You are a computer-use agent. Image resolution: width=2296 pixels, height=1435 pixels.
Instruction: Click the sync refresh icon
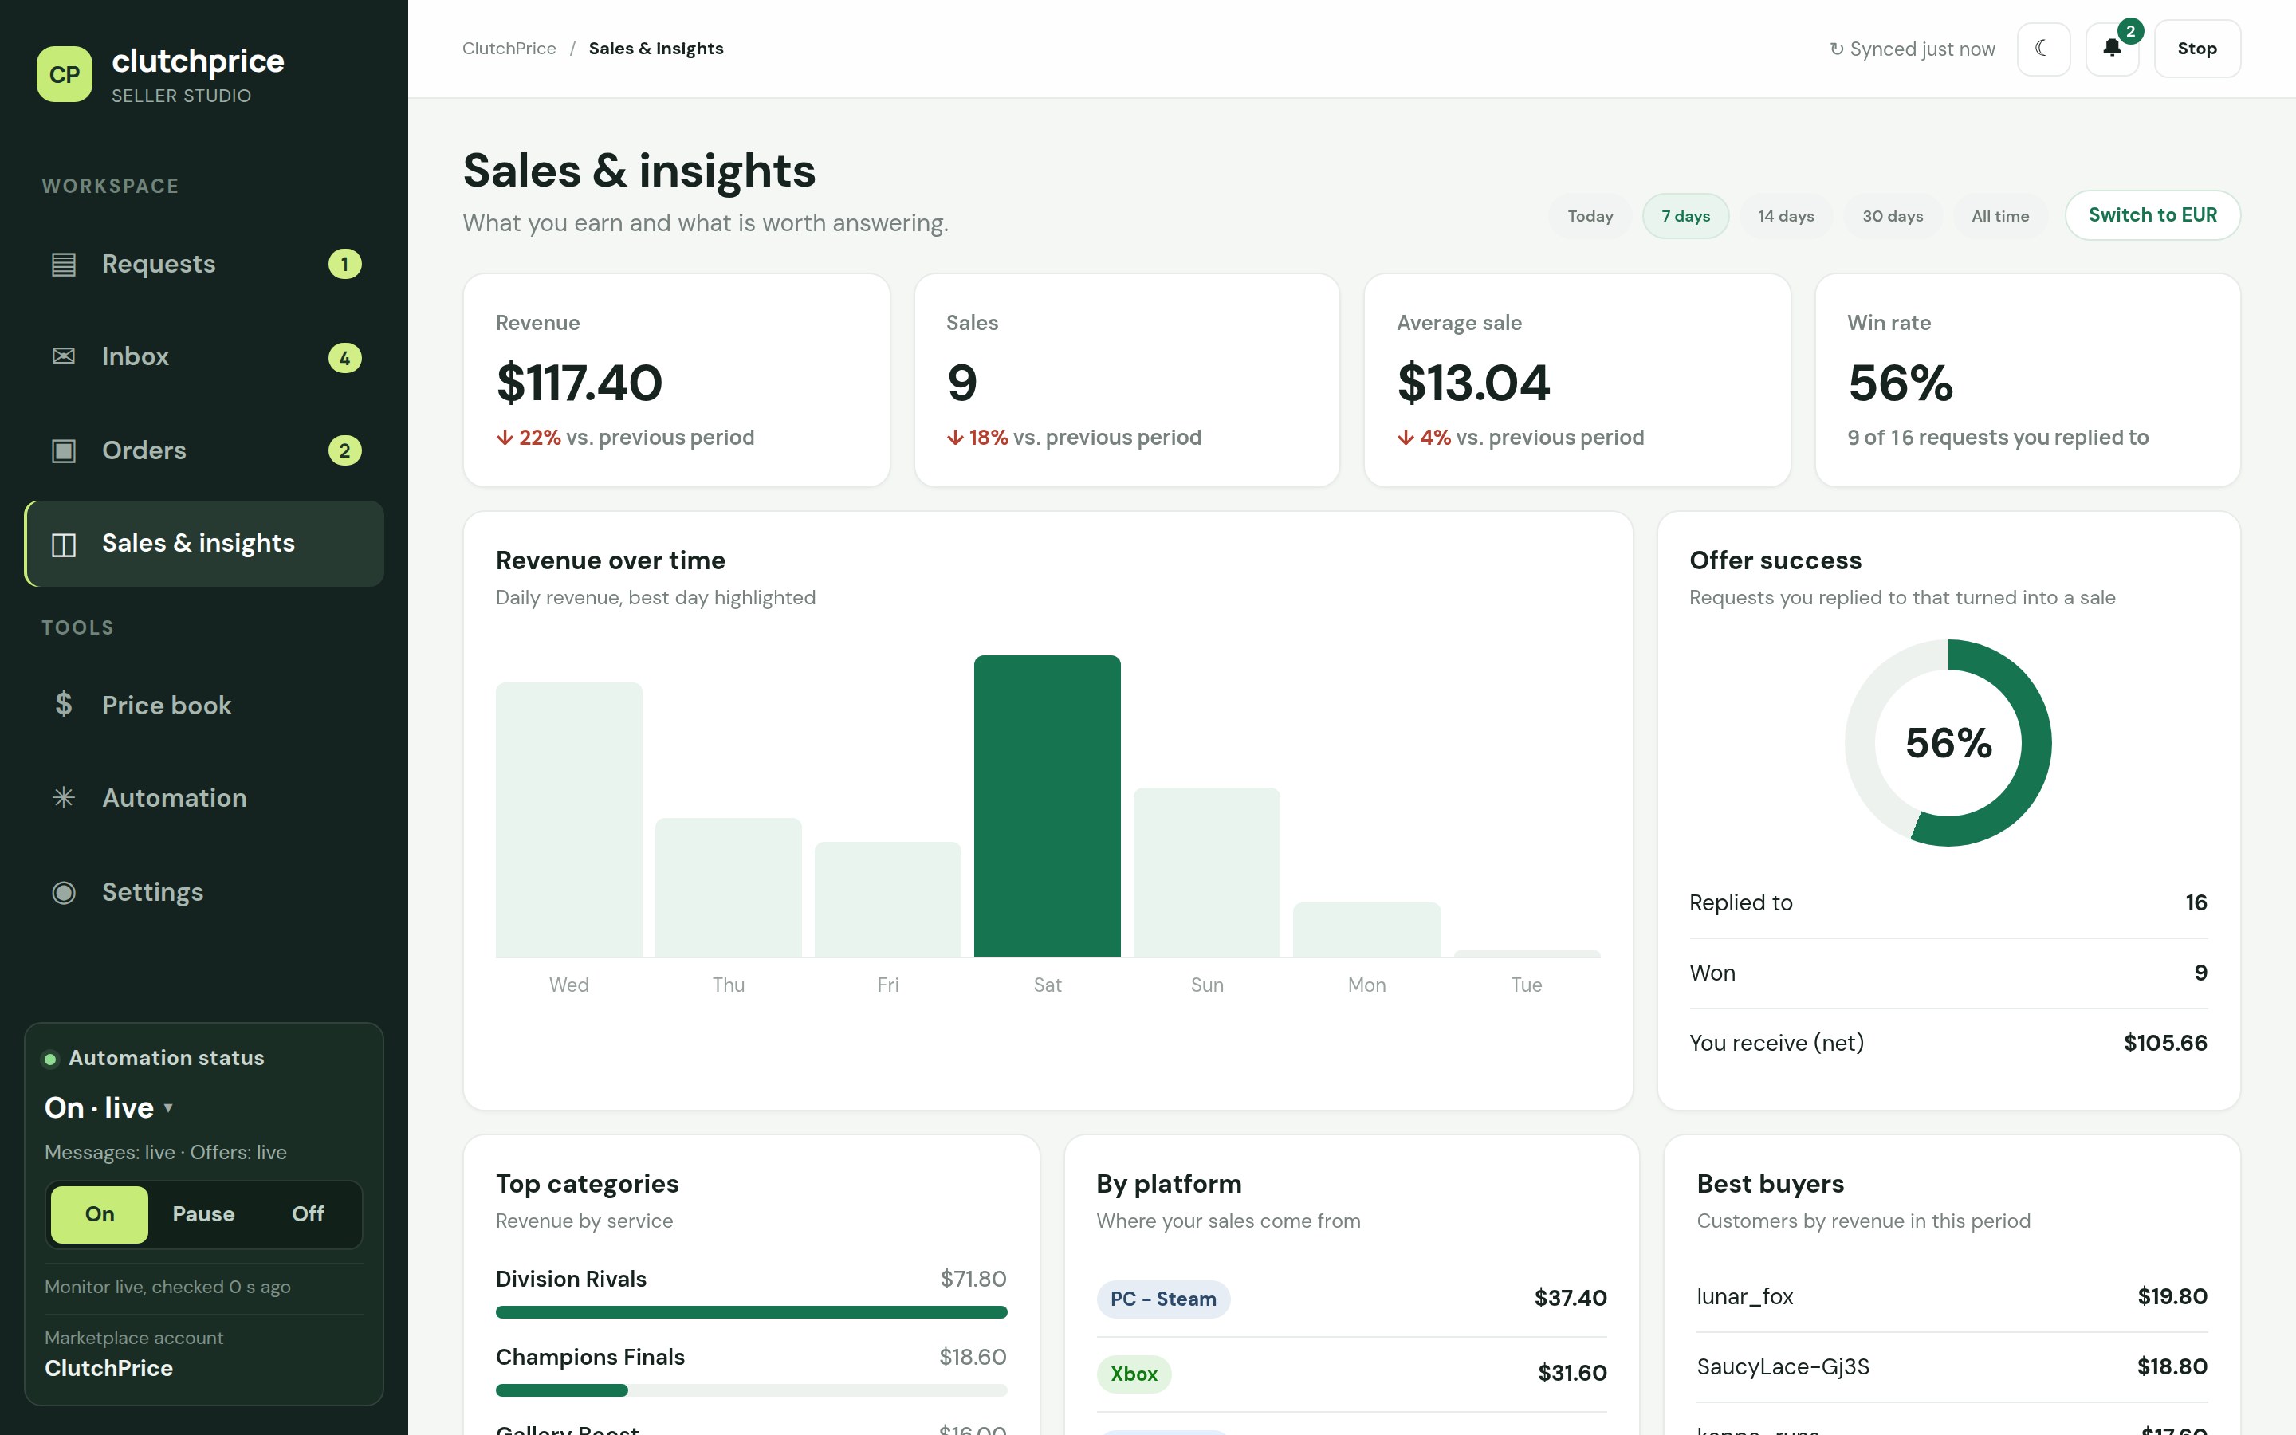pos(1836,49)
